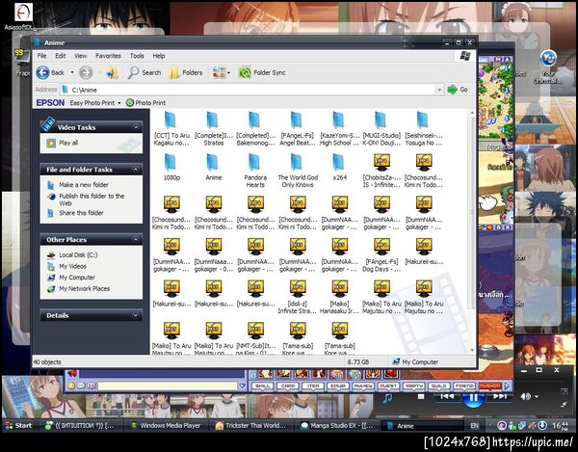
Task: Click Share this folder
Action: tap(81, 213)
